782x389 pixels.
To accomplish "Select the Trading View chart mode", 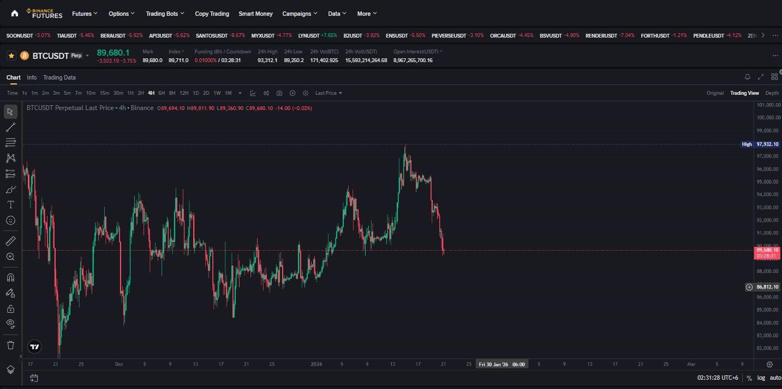I will click(745, 93).
